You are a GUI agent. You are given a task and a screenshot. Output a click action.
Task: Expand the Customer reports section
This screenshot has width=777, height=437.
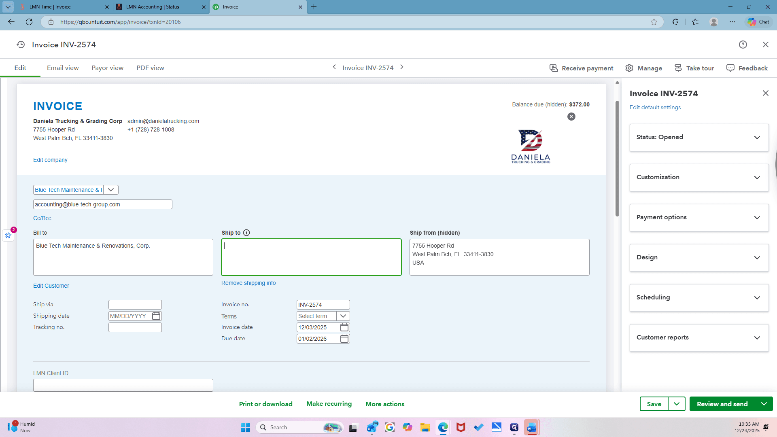click(699, 338)
